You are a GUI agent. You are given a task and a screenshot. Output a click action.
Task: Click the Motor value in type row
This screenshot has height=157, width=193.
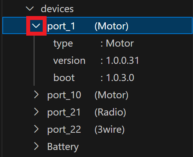click(120, 43)
